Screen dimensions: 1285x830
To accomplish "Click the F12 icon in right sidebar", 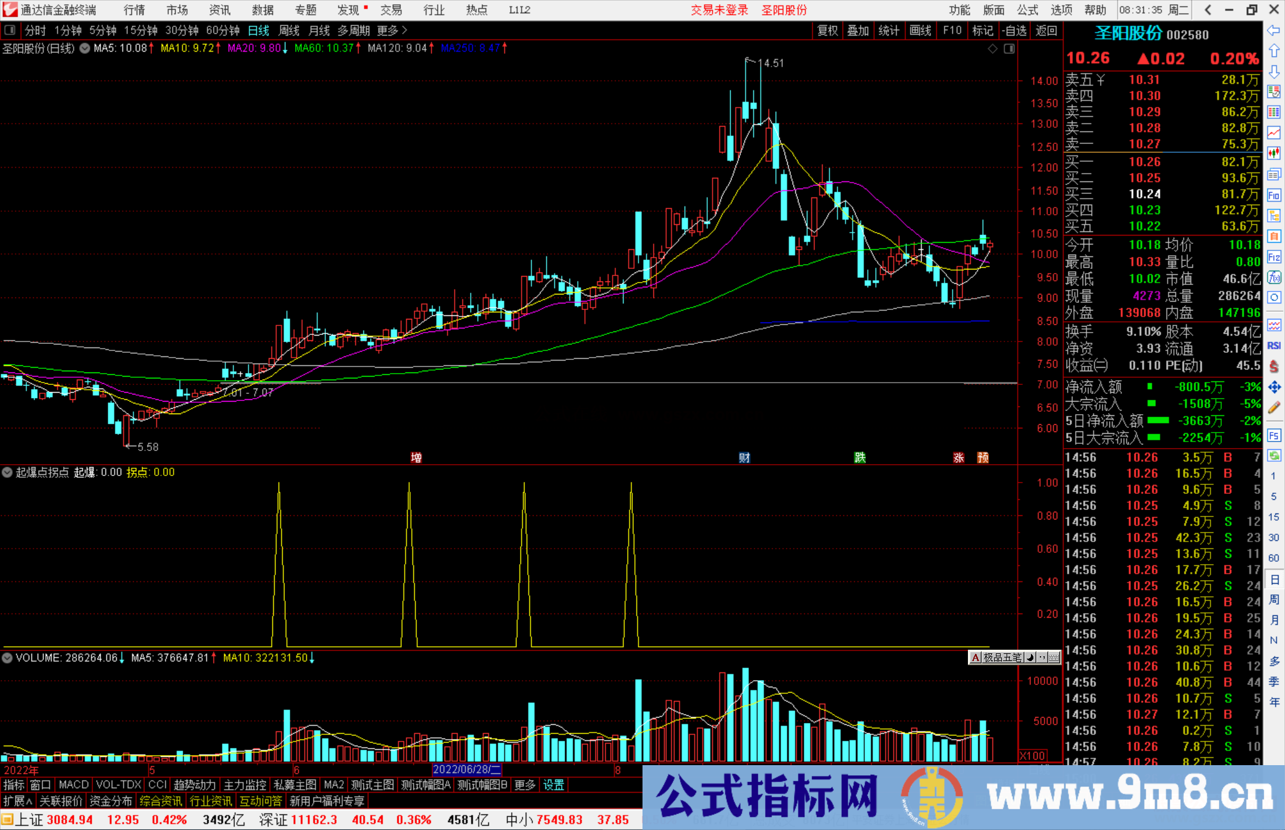I will [x=1274, y=257].
